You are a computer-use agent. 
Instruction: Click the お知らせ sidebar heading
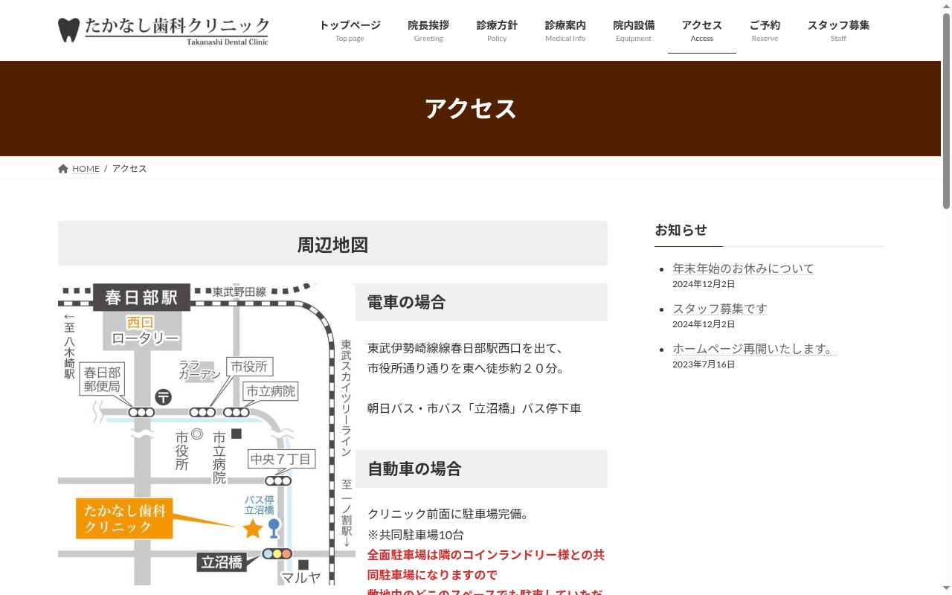(681, 230)
